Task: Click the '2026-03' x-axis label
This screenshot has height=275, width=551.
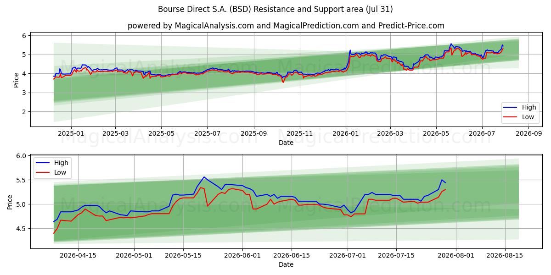Action: (x=390, y=133)
